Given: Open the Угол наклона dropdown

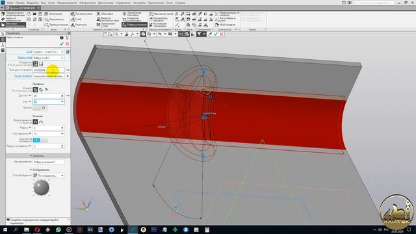Looking at the screenshot, I should pos(62,134).
